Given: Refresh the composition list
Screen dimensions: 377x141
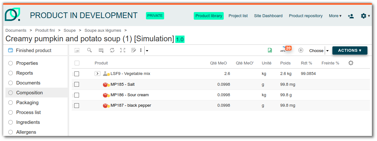Looking at the screenshot, I should (x=112, y=50).
